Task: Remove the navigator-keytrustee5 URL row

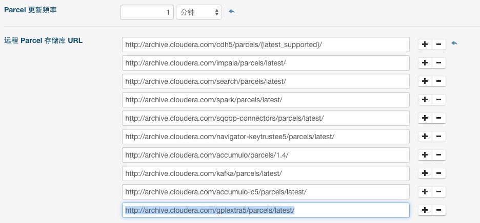Action: coord(439,137)
